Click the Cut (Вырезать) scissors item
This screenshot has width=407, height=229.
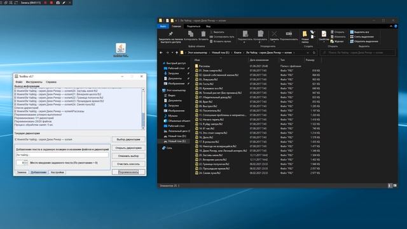click(x=217, y=32)
